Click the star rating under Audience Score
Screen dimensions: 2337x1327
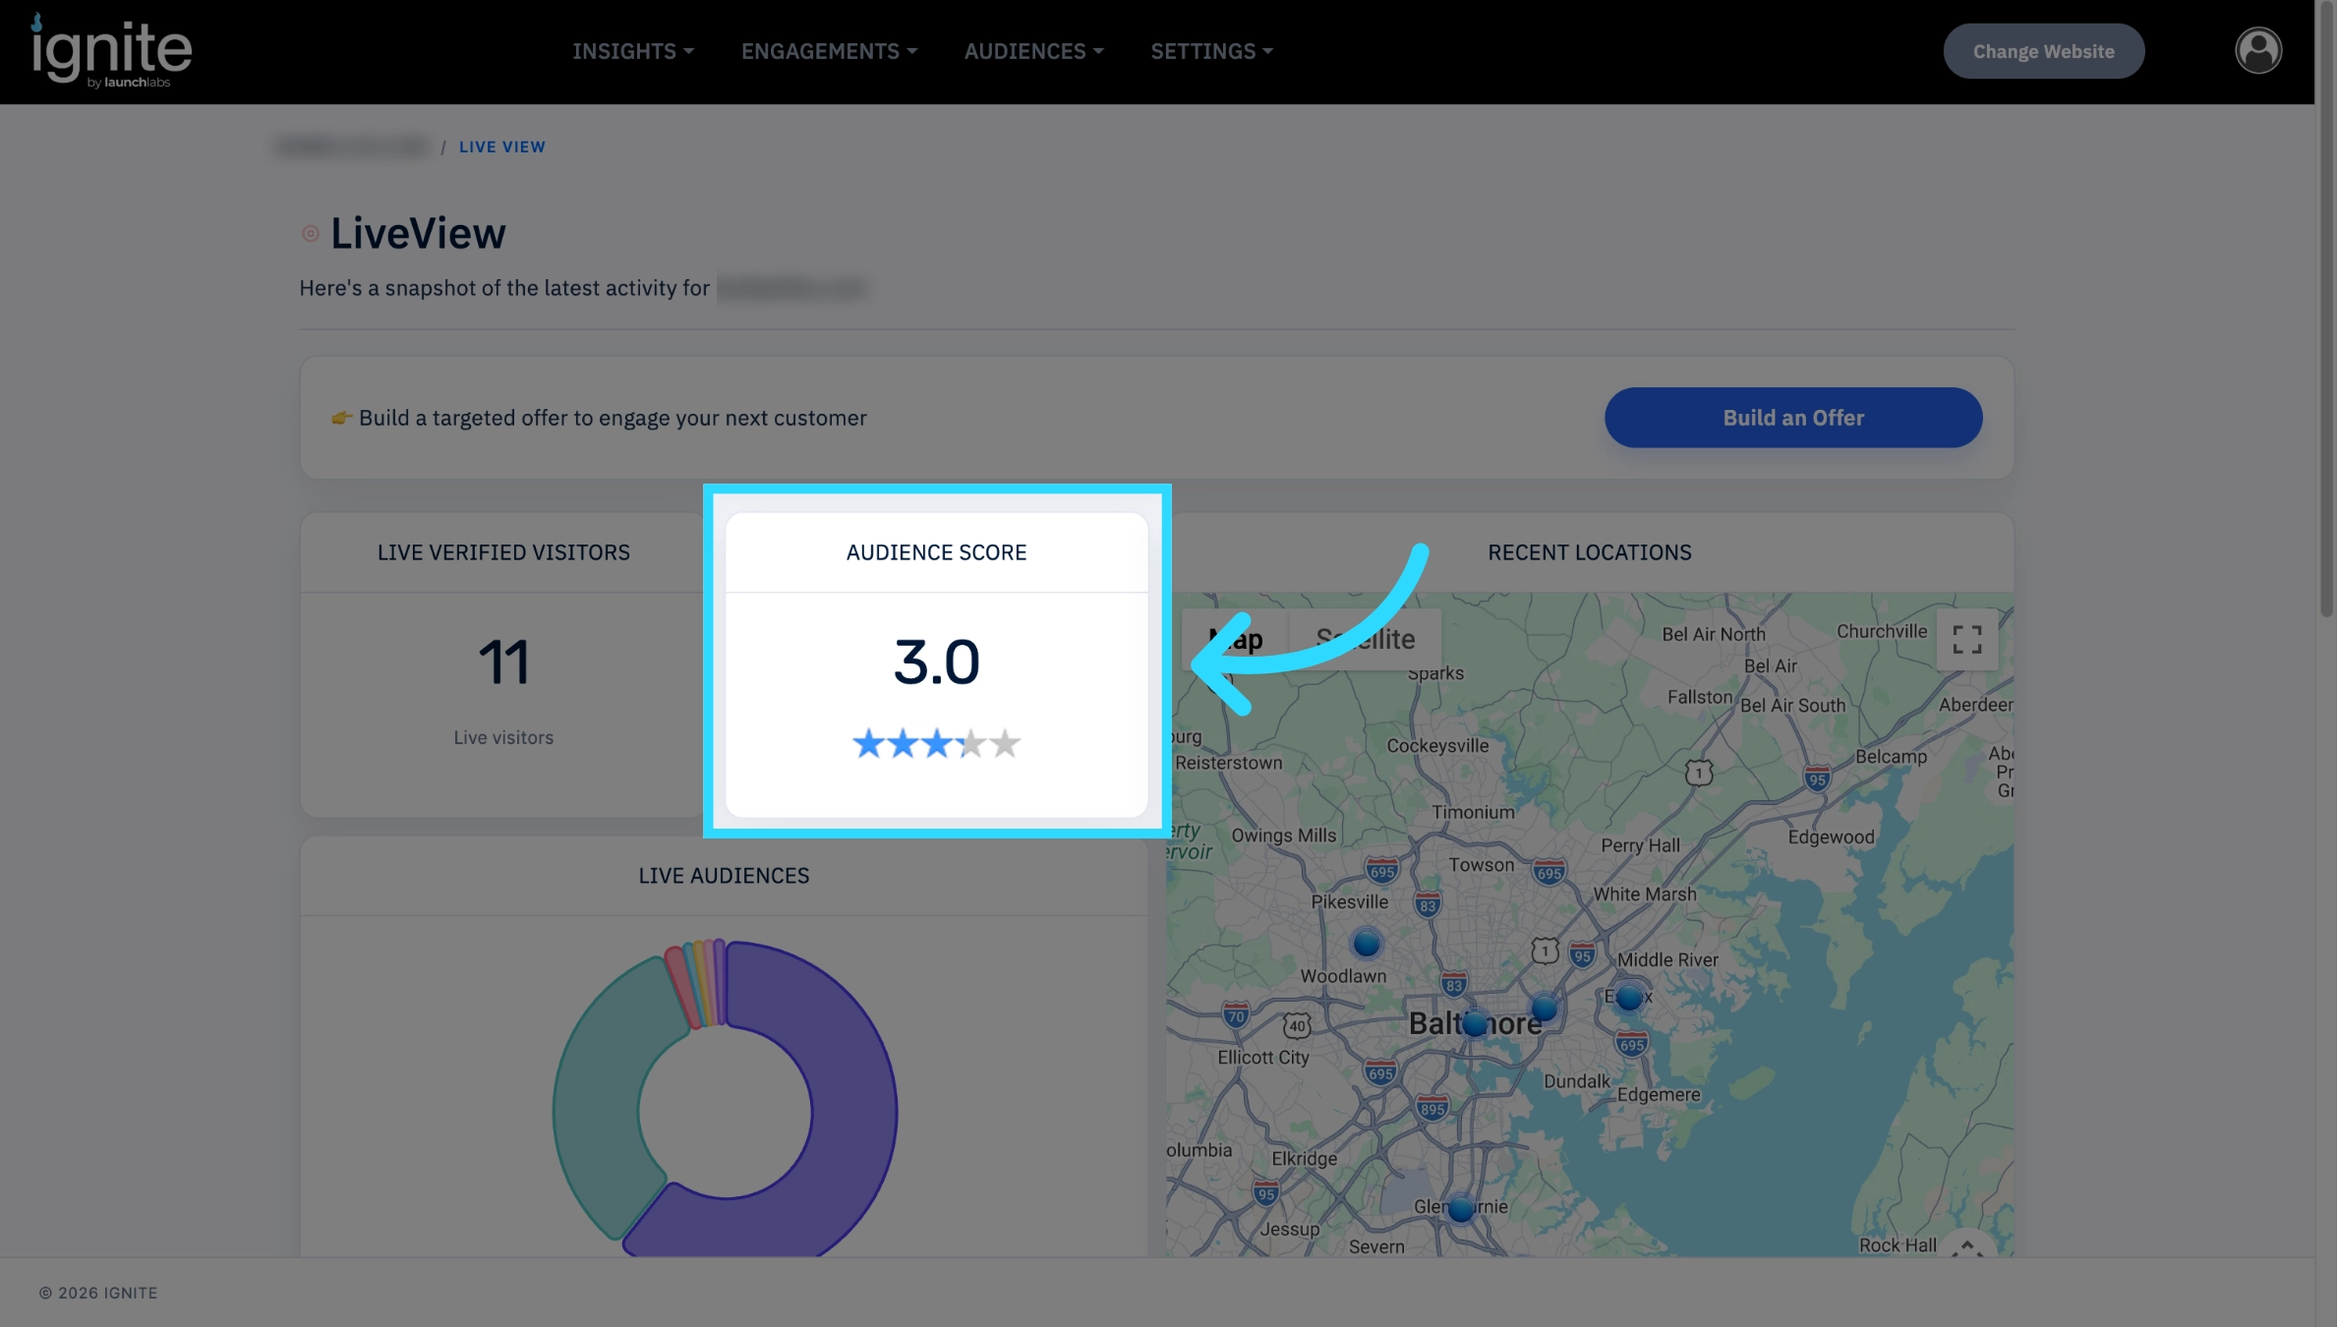pos(936,743)
